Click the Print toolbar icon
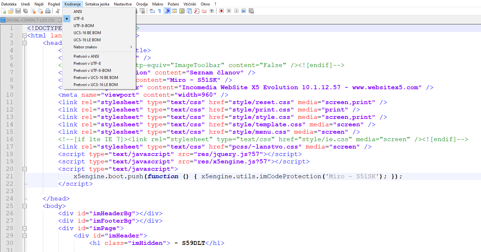481x252 pixels. coord(48,11)
